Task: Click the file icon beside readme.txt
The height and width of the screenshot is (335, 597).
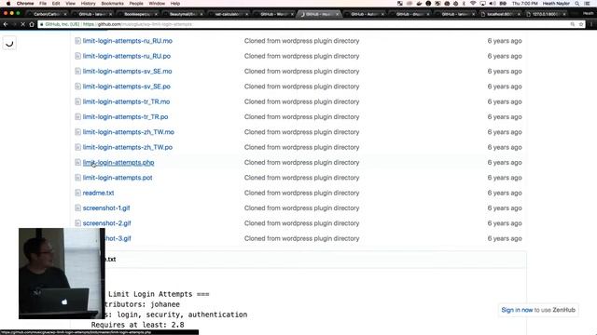Action: [77, 193]
